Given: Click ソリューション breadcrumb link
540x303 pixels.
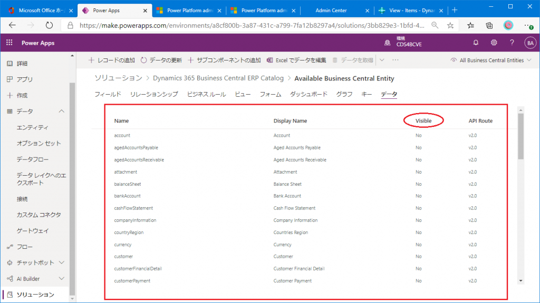Looking at the screenshot, I should (119, 78).
